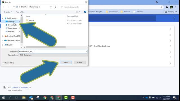
Task: Click the help question mark icon
Action: (x=85, y=12)
